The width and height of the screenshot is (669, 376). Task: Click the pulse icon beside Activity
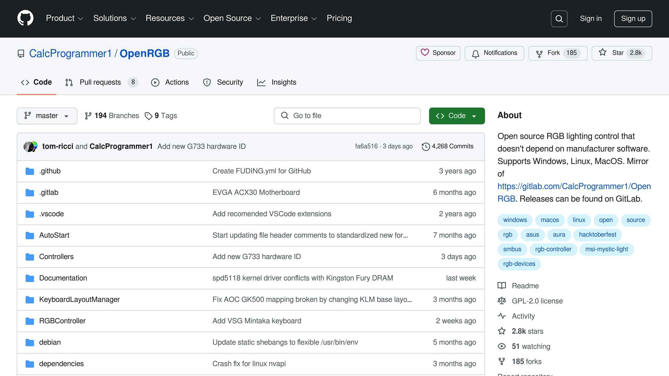click(502, 316)
